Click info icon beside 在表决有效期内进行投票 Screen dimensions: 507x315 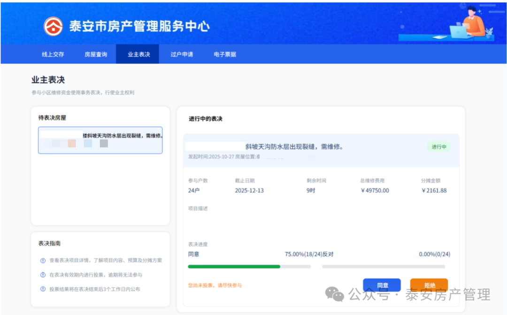coord(43,275)
